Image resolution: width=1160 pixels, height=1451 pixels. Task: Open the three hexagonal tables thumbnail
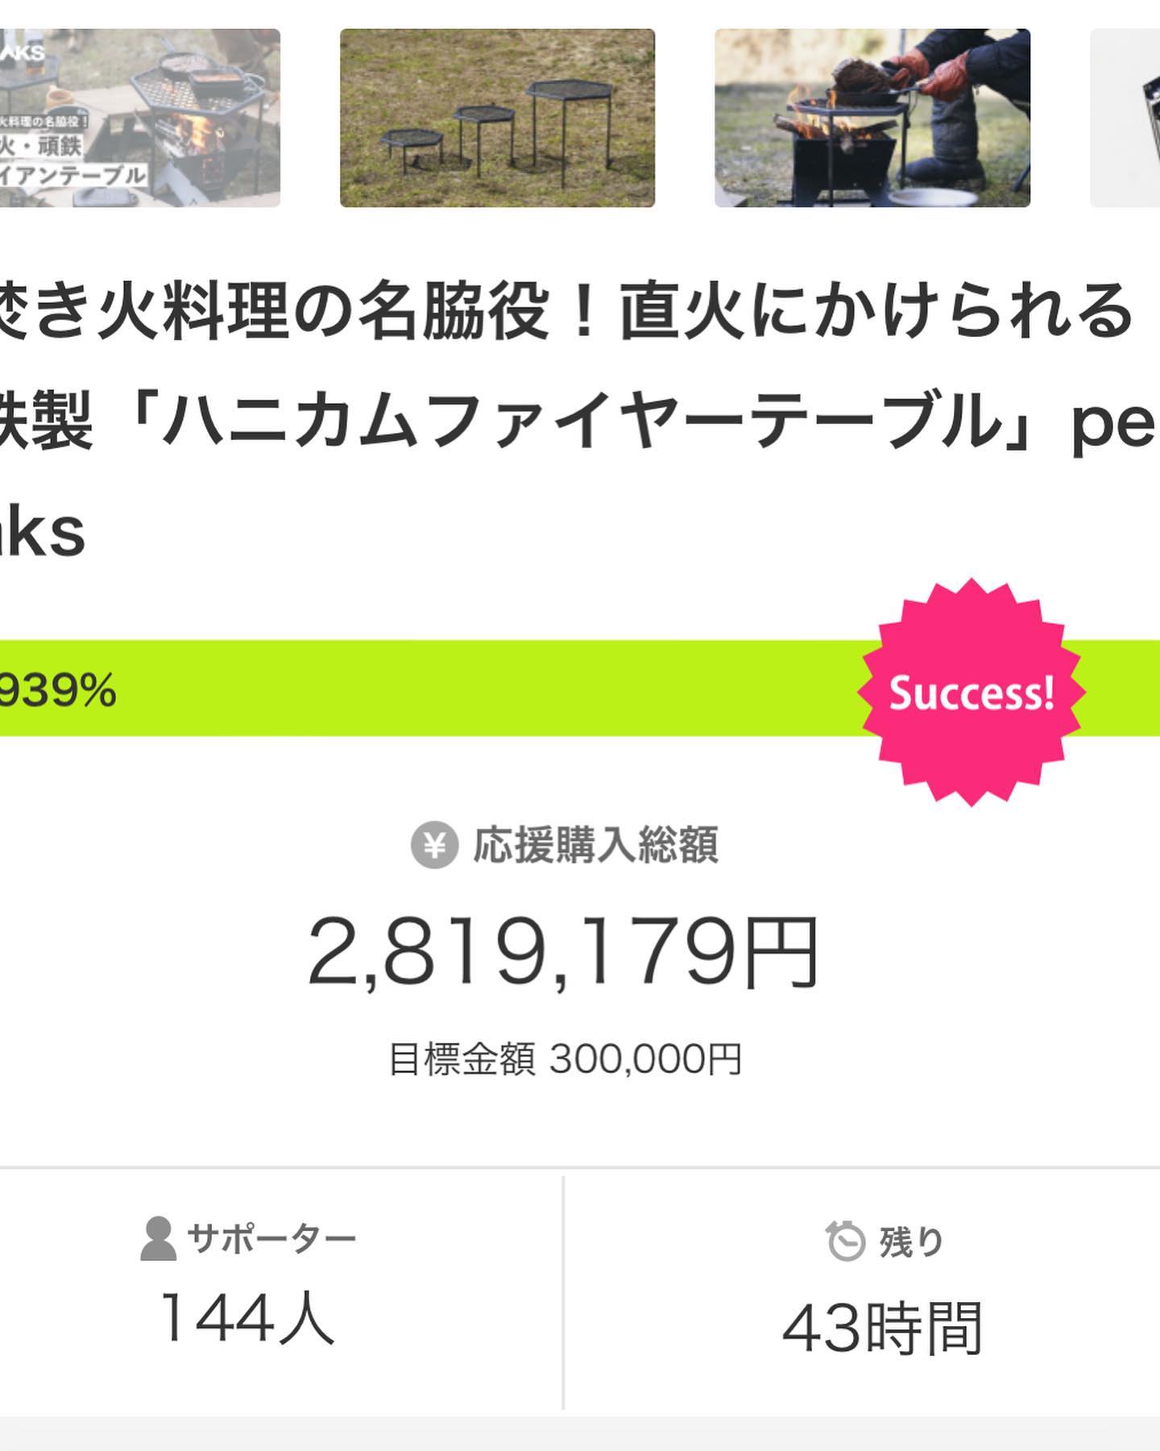click(x=497, y=118)
